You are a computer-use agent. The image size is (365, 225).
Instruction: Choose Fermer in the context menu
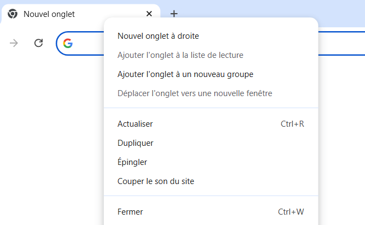pos(130,212)
